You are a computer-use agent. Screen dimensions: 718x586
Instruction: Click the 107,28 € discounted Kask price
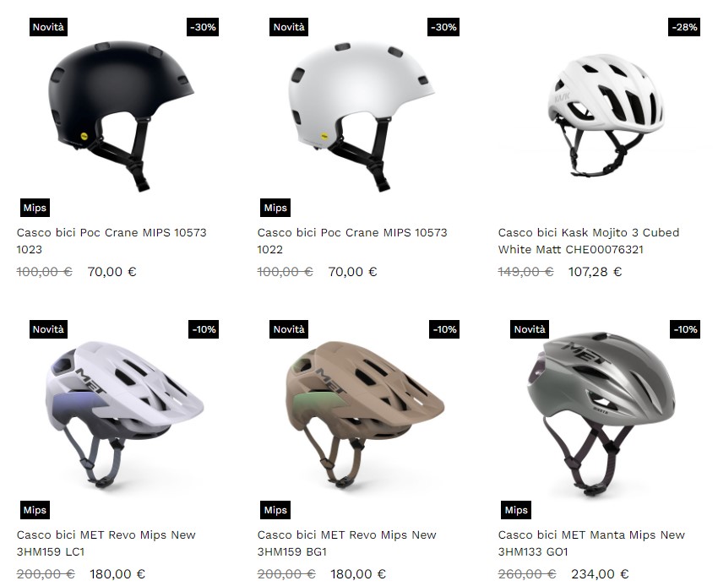tap(595, 272)
